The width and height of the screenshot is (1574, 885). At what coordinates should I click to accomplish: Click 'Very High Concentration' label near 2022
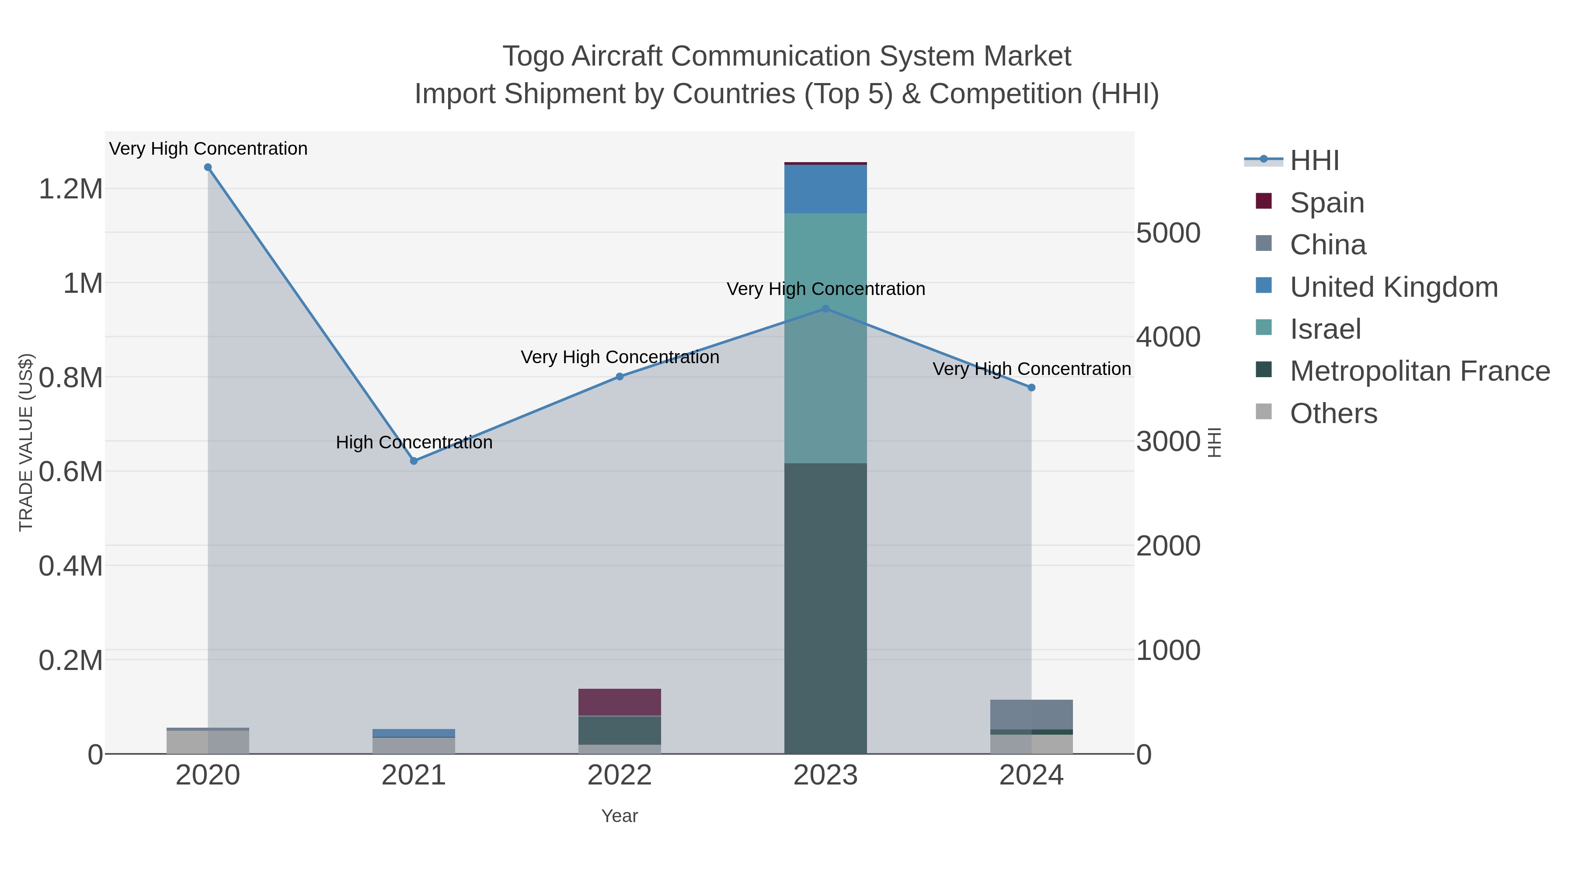620,357
